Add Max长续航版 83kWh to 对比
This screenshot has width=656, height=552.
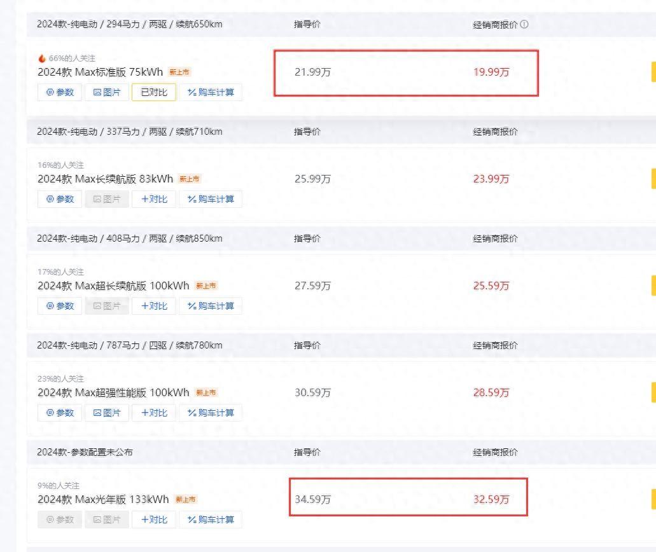[154, 199]
